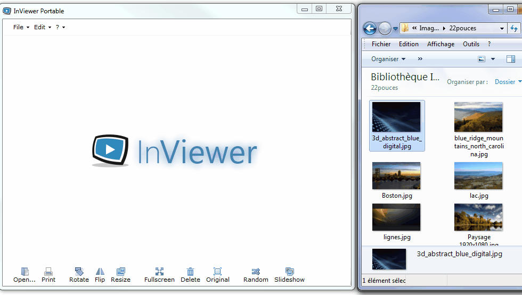The width and height of the screenshot is (522, 295).
Task: Go back in the Explorer window
Action: point(370,29)
